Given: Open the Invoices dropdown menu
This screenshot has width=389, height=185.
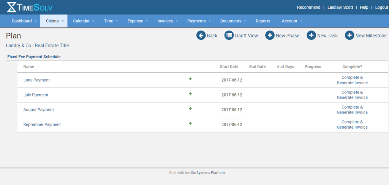Looking at the screenshot, I should 168,21.
